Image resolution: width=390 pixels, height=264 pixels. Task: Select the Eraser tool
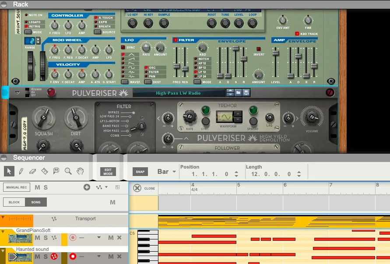click(x=32, y=171)
